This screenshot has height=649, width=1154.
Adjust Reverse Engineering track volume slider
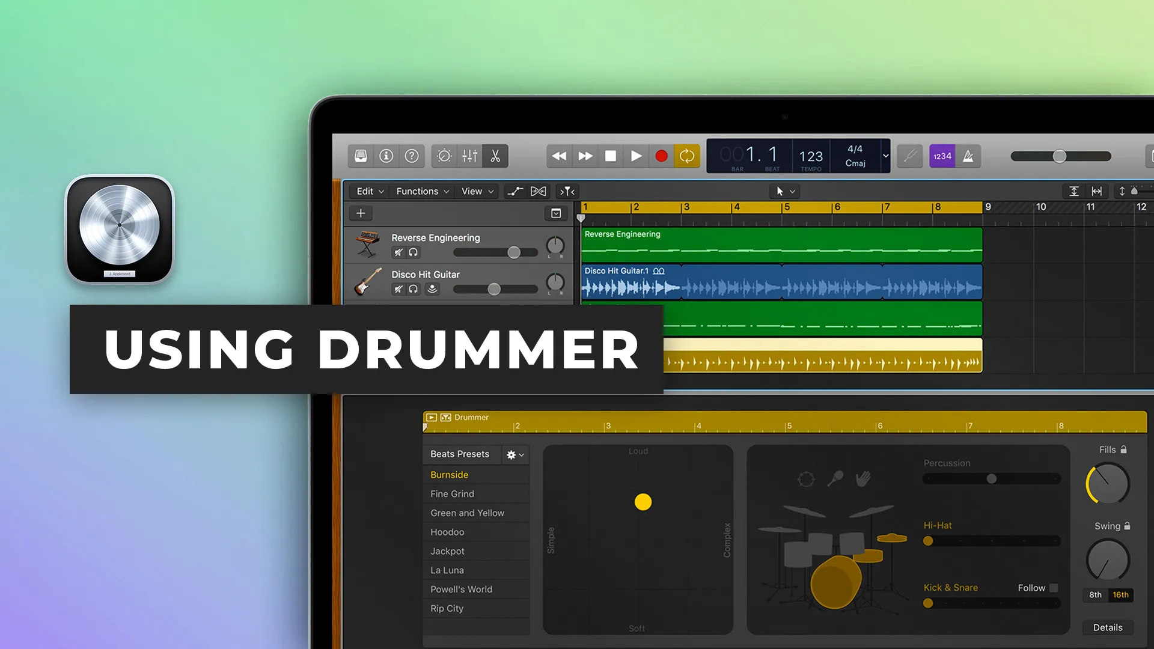(496, 252)
